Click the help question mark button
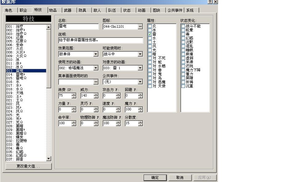 (x=210, y=2)
